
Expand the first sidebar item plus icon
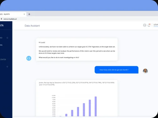point(7,38)
